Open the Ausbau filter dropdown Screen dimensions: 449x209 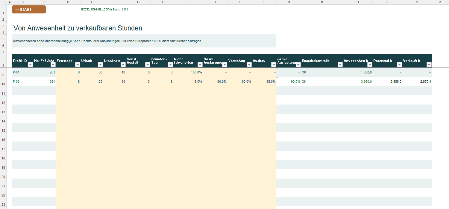[273, 65]
